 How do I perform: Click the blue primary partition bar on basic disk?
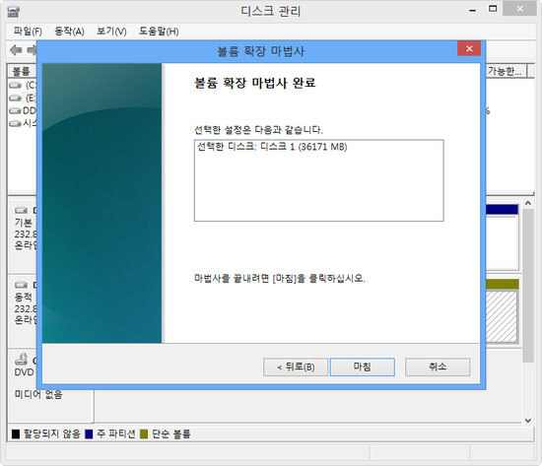502,209
